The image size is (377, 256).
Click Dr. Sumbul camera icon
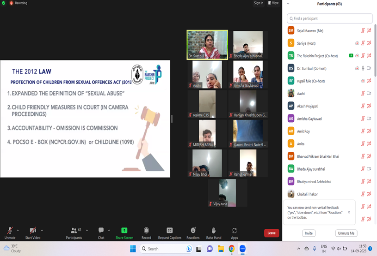pyautogui.click(x=369, y=68)
